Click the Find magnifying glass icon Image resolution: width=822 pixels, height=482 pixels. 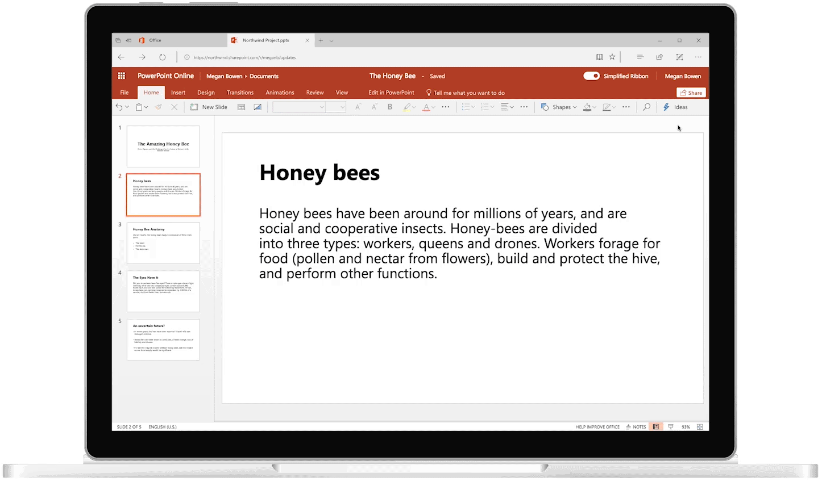tap(646, 107)
